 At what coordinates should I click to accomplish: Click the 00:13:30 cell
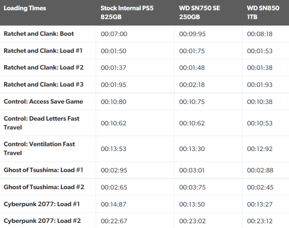click(x=192, y=149)
